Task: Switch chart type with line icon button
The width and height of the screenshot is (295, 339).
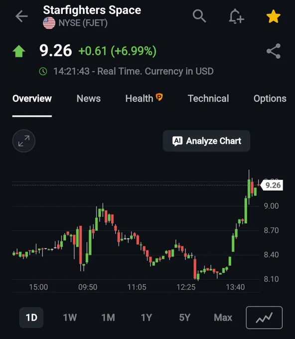Action: (264, 318)
